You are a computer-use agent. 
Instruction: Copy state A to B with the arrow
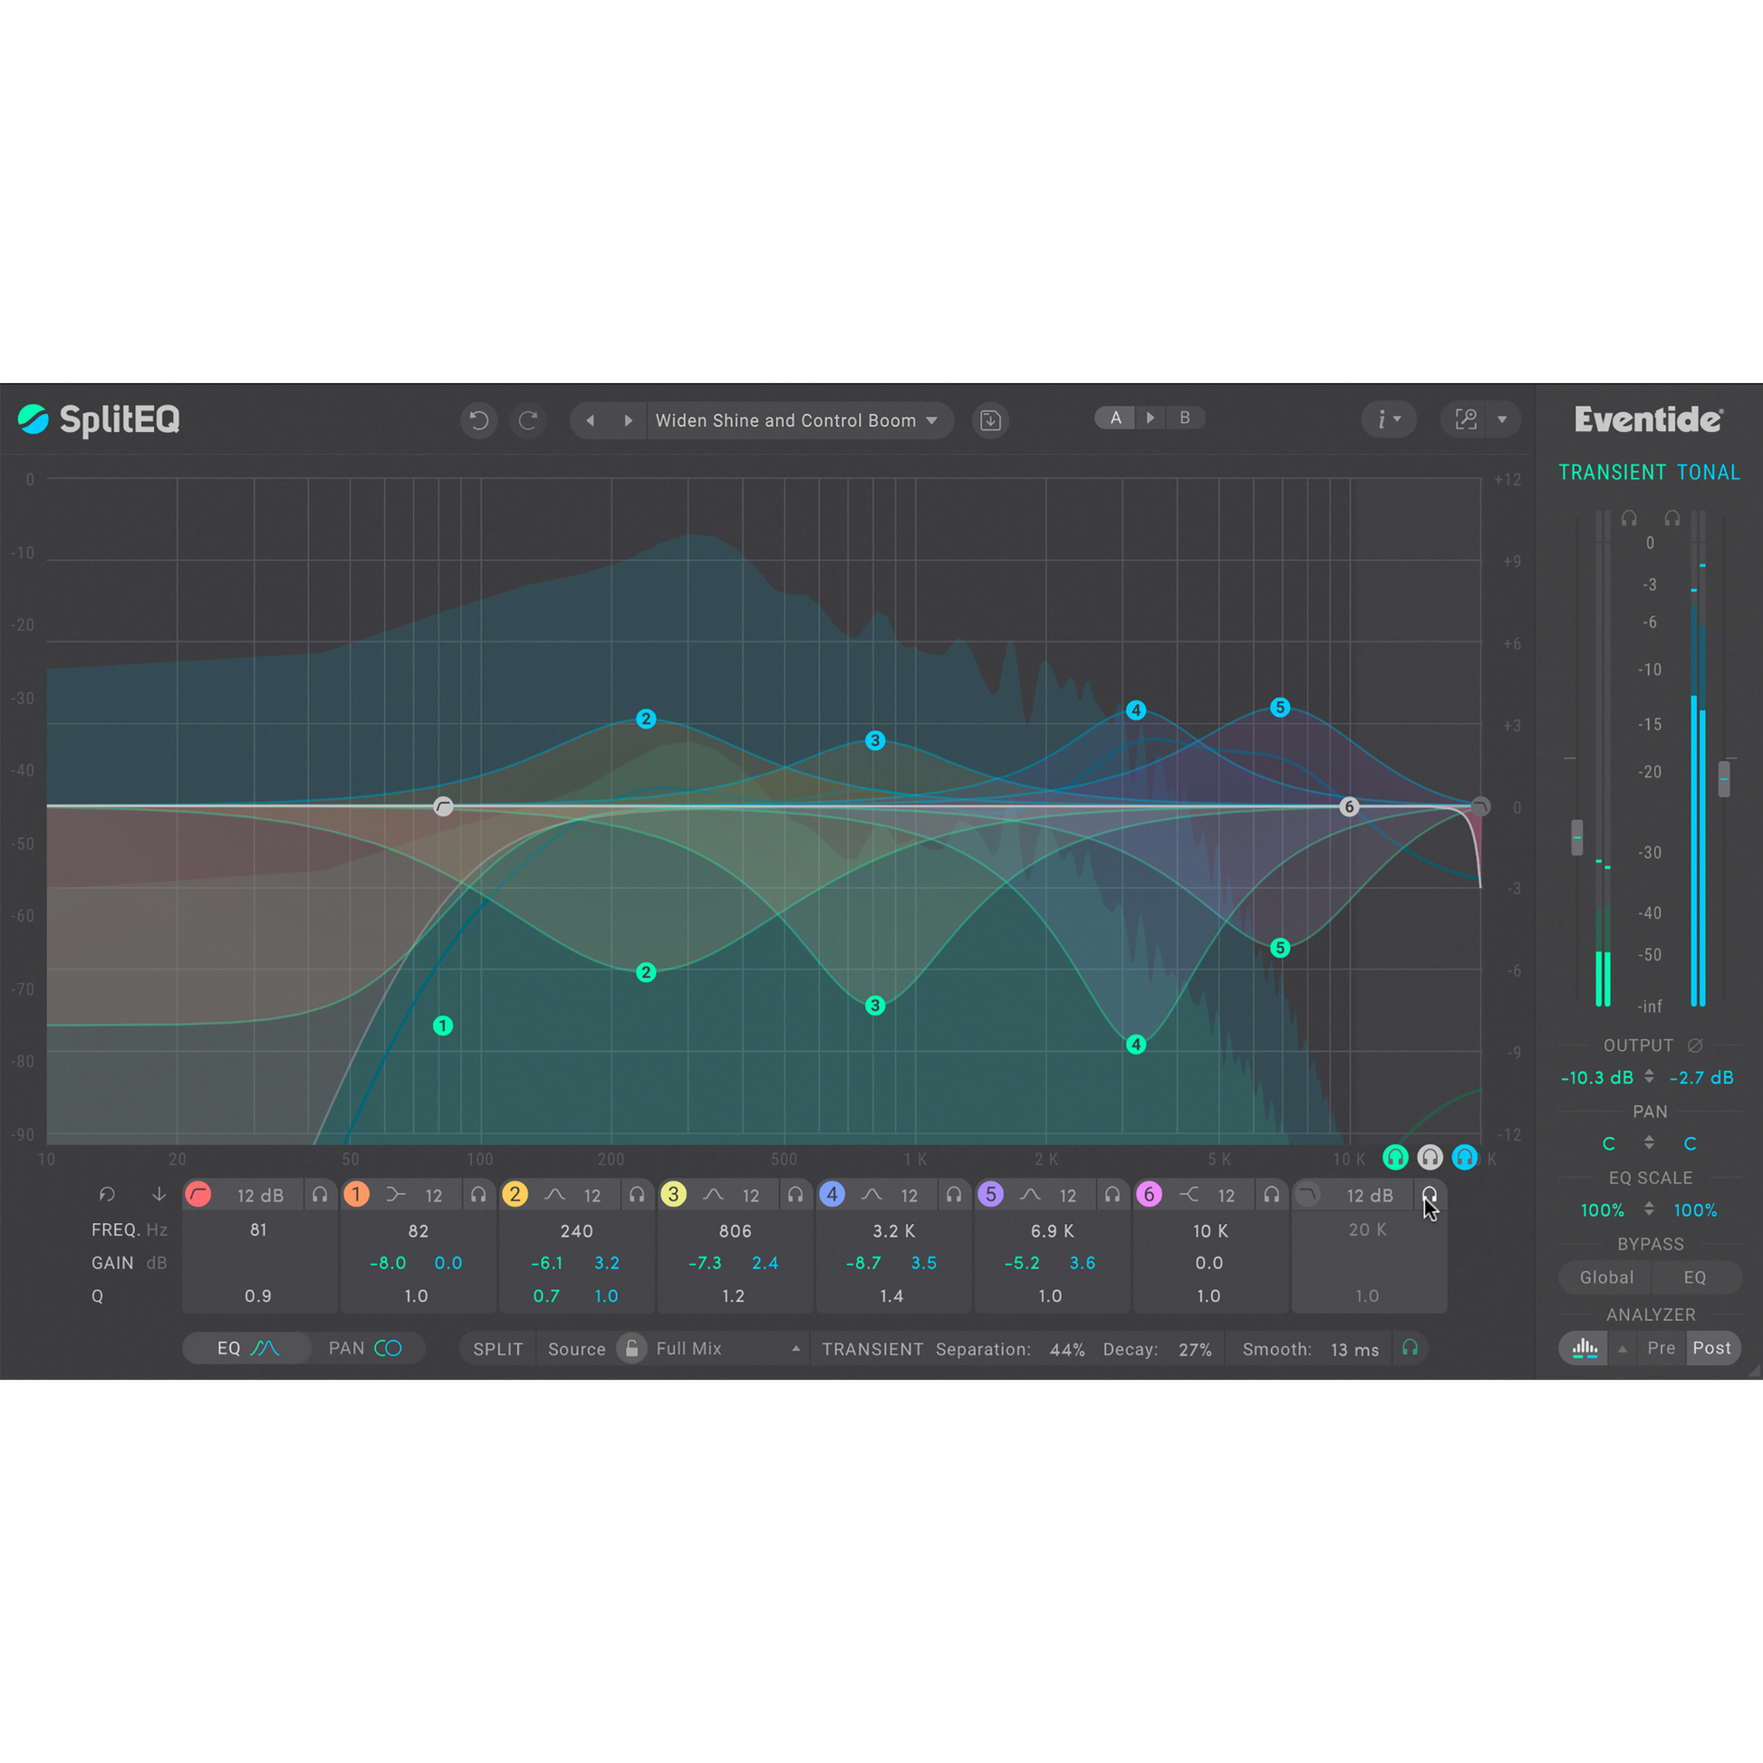tap(1151, 418)
